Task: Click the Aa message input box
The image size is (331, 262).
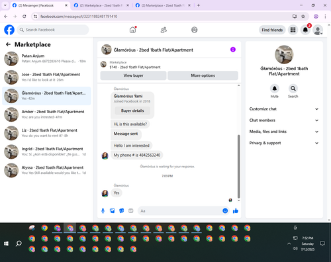Action: (180, 211)
